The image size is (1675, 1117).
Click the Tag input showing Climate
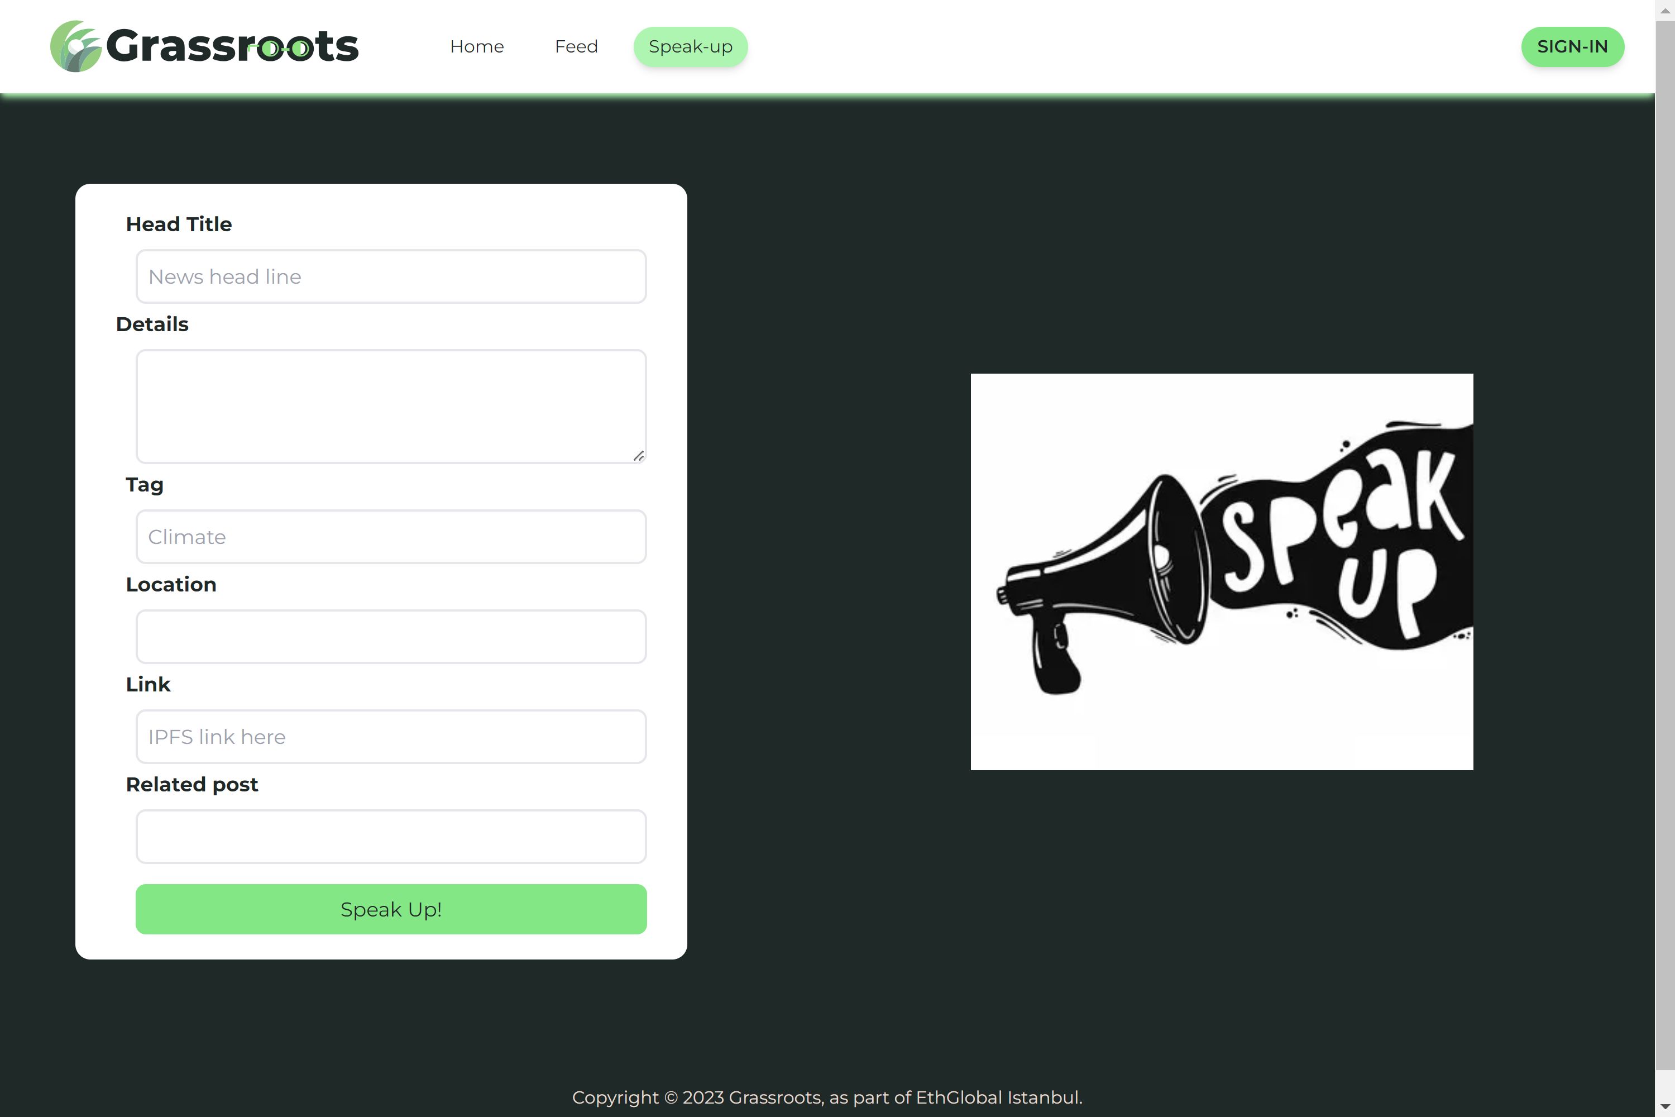point(390,536)
